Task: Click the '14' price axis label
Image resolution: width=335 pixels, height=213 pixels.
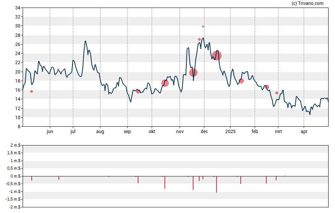Action: (18, 99)
